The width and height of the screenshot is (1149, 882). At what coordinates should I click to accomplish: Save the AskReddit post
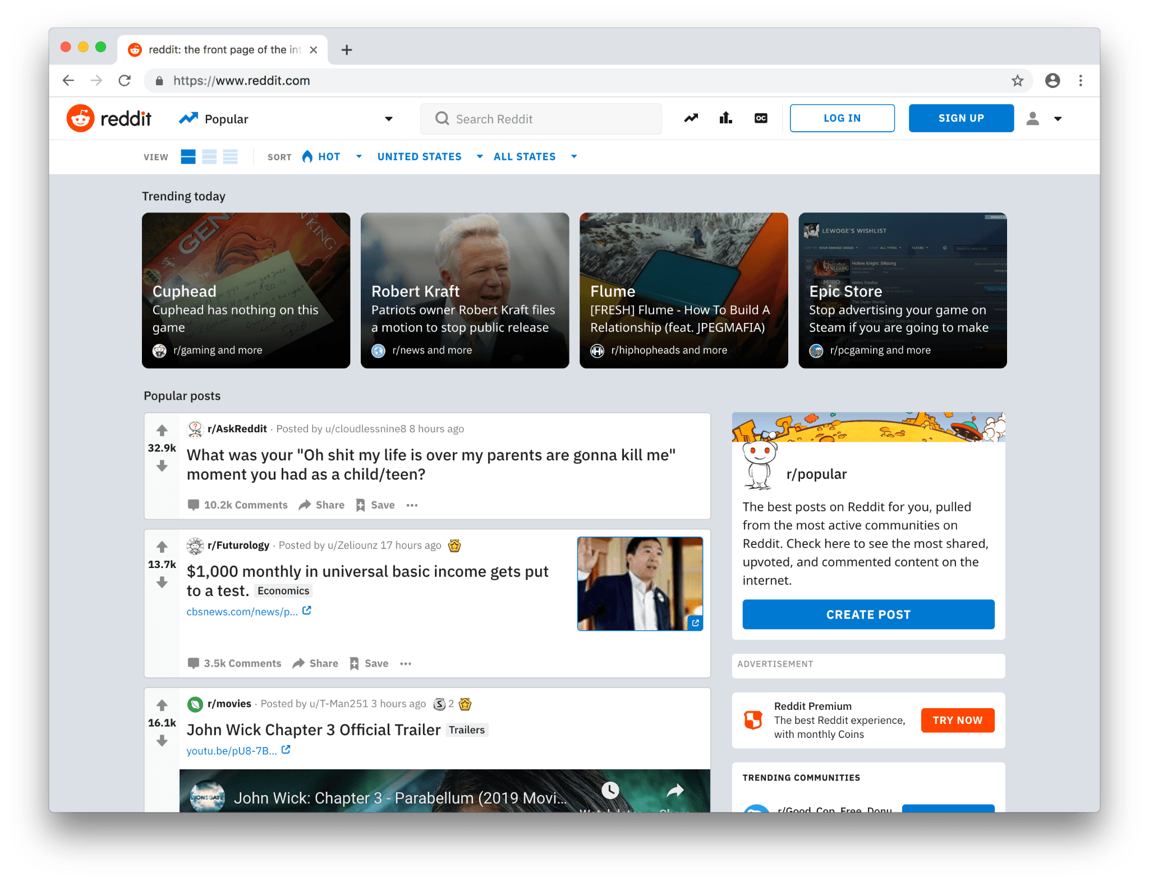click(375, 505)
